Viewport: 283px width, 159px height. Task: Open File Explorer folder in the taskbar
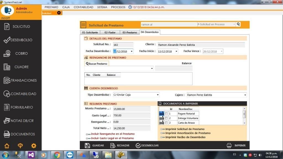pyautogui.click(x=108, y=155)
